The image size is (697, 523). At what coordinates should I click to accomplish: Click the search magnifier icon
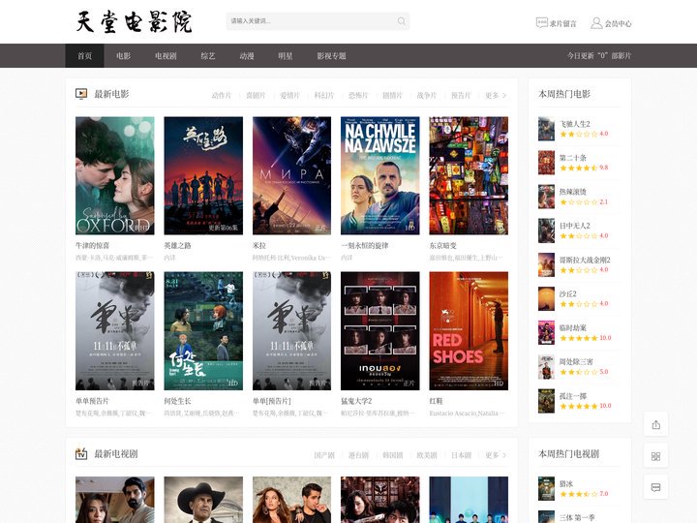click(x=401, y=21)
